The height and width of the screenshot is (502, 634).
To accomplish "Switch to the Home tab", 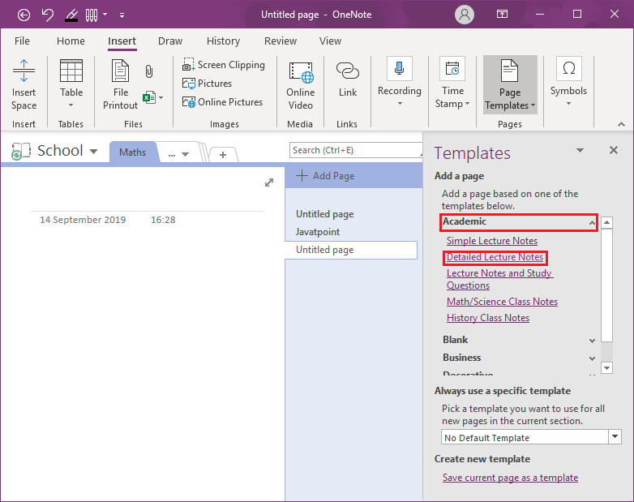I will tap(71, 41).
